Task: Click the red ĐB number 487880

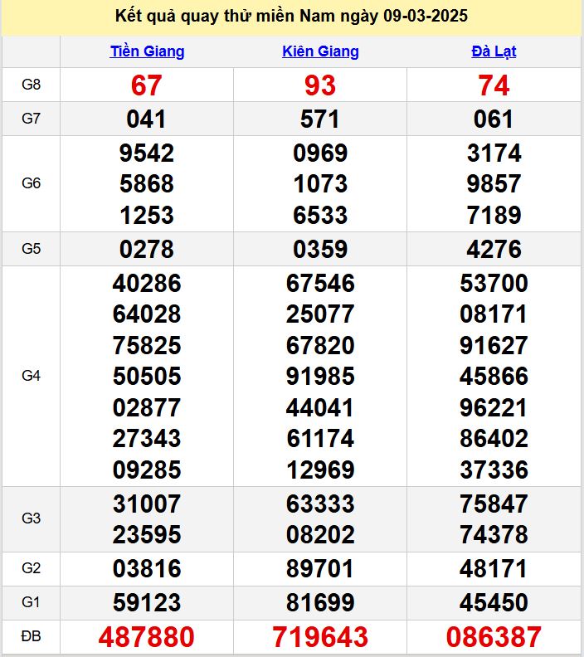Action: (x=147, y=637)
